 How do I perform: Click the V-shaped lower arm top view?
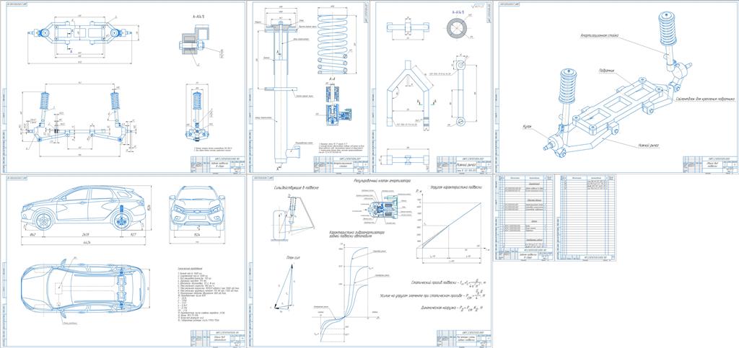(x=410, y=94)
